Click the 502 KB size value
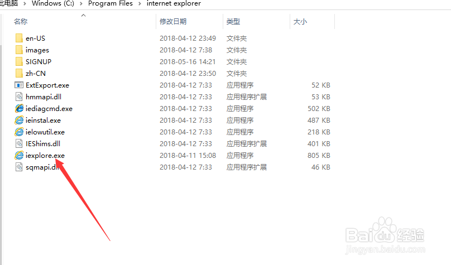 pos(319,109)
